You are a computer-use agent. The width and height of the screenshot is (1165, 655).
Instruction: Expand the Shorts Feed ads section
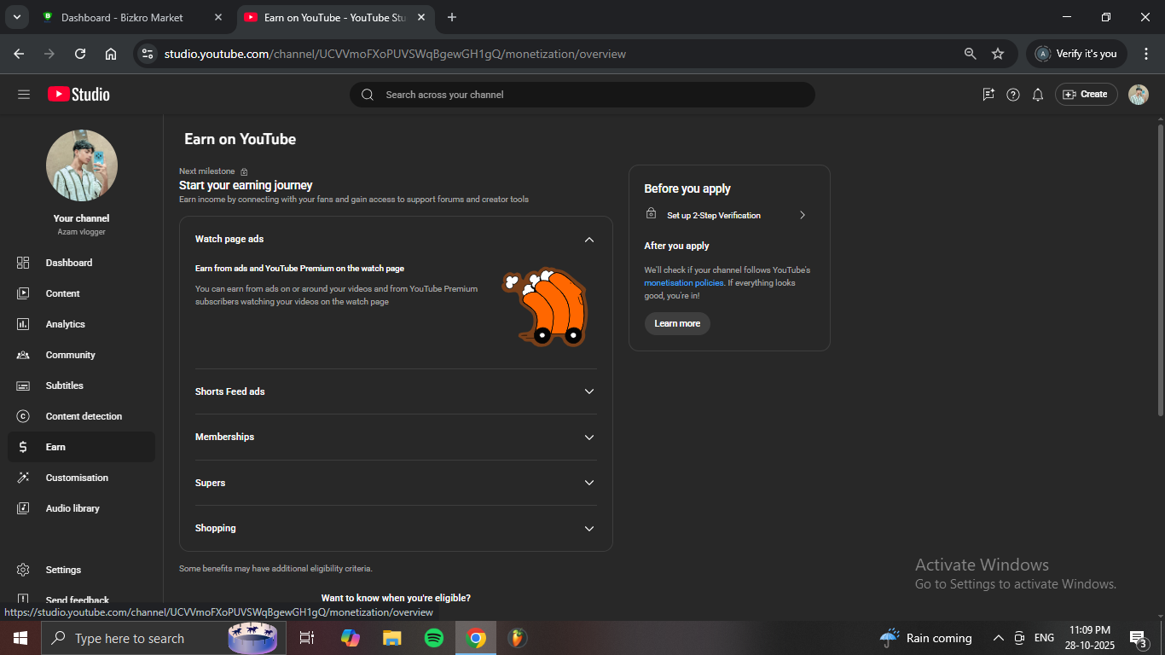click(x=588, y=391)
